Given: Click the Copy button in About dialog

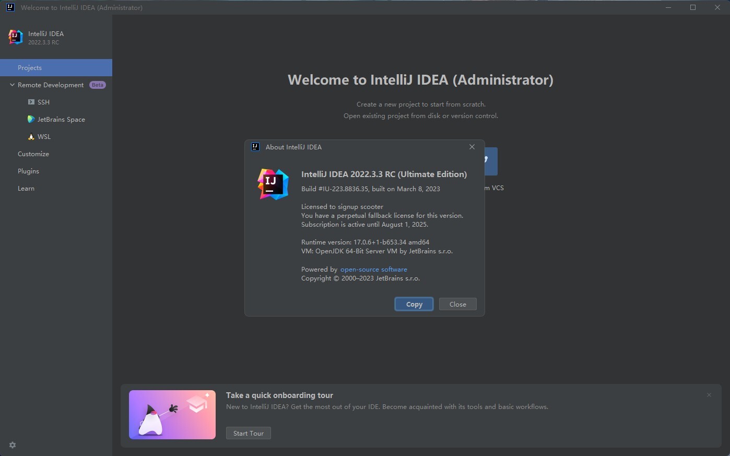Looking at the screenshot, I should (x=414, y=305).
